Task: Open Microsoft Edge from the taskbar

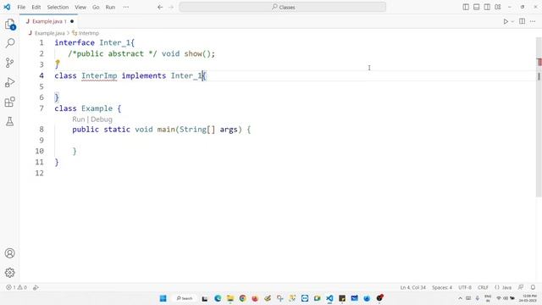Action: click(218, 298)
